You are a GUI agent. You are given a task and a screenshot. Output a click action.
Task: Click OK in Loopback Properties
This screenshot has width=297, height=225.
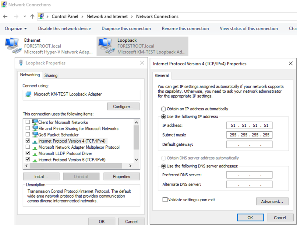click(x=102, y=221)
